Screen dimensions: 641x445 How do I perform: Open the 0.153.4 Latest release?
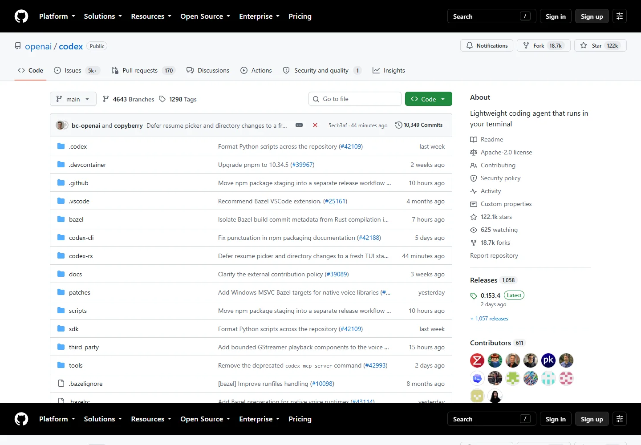[497, 295]
